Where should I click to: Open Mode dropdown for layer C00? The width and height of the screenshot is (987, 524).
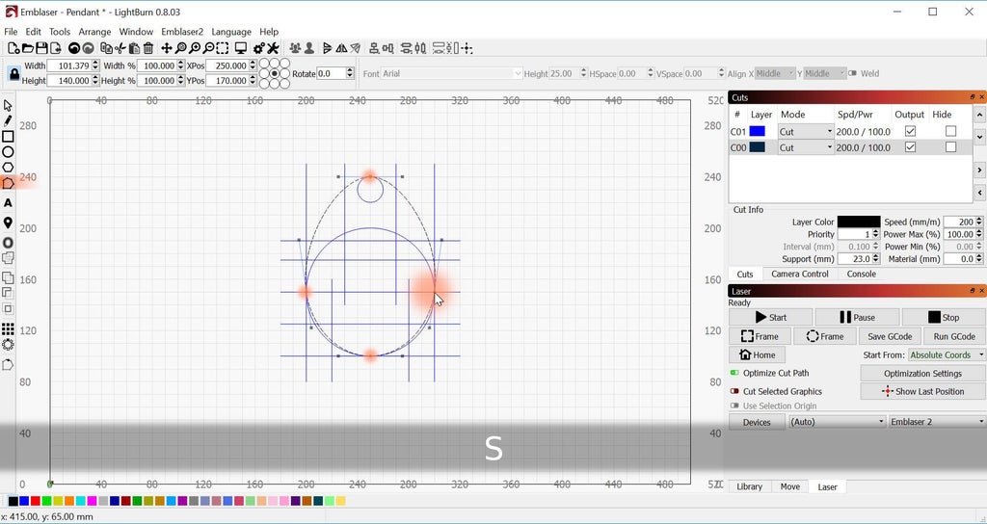point(806,147)
